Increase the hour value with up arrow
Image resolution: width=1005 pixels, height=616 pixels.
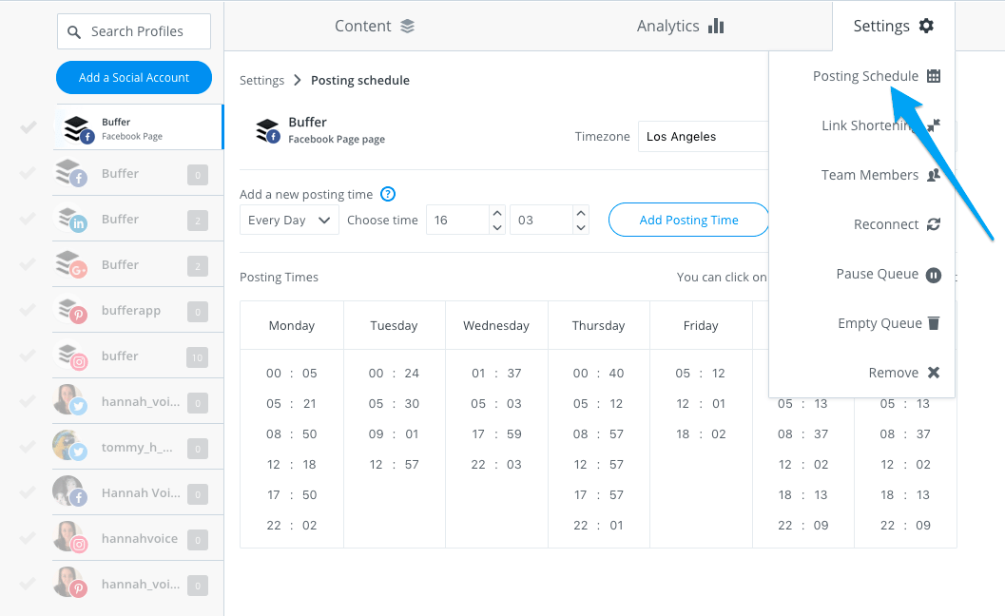point(496,213)
